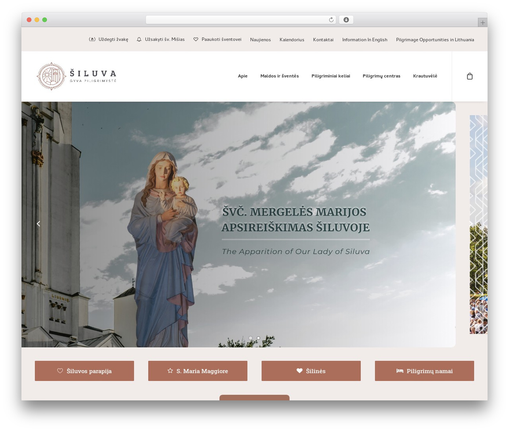The height and width of the screenshot is (431, 509).
Task: Click the bell icon beside Užsakyti šv. Mišias
Action: coord(139,39)
